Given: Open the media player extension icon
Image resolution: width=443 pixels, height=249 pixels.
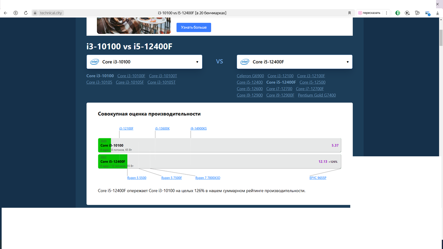Looking at the screenshot, I should pyautogui.click(x=407, y=13).
